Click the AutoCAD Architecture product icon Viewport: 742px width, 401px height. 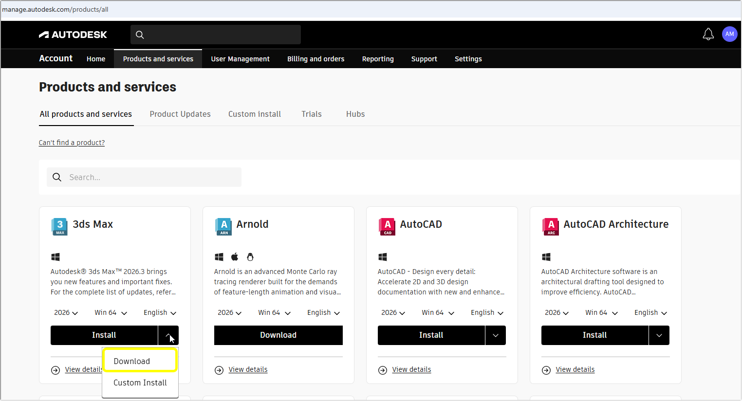550,226
